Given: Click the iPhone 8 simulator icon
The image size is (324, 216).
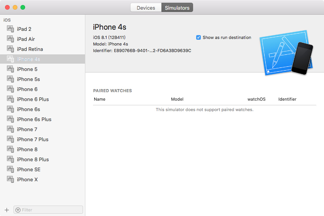Looking at the screenshot, I should 10,149.
